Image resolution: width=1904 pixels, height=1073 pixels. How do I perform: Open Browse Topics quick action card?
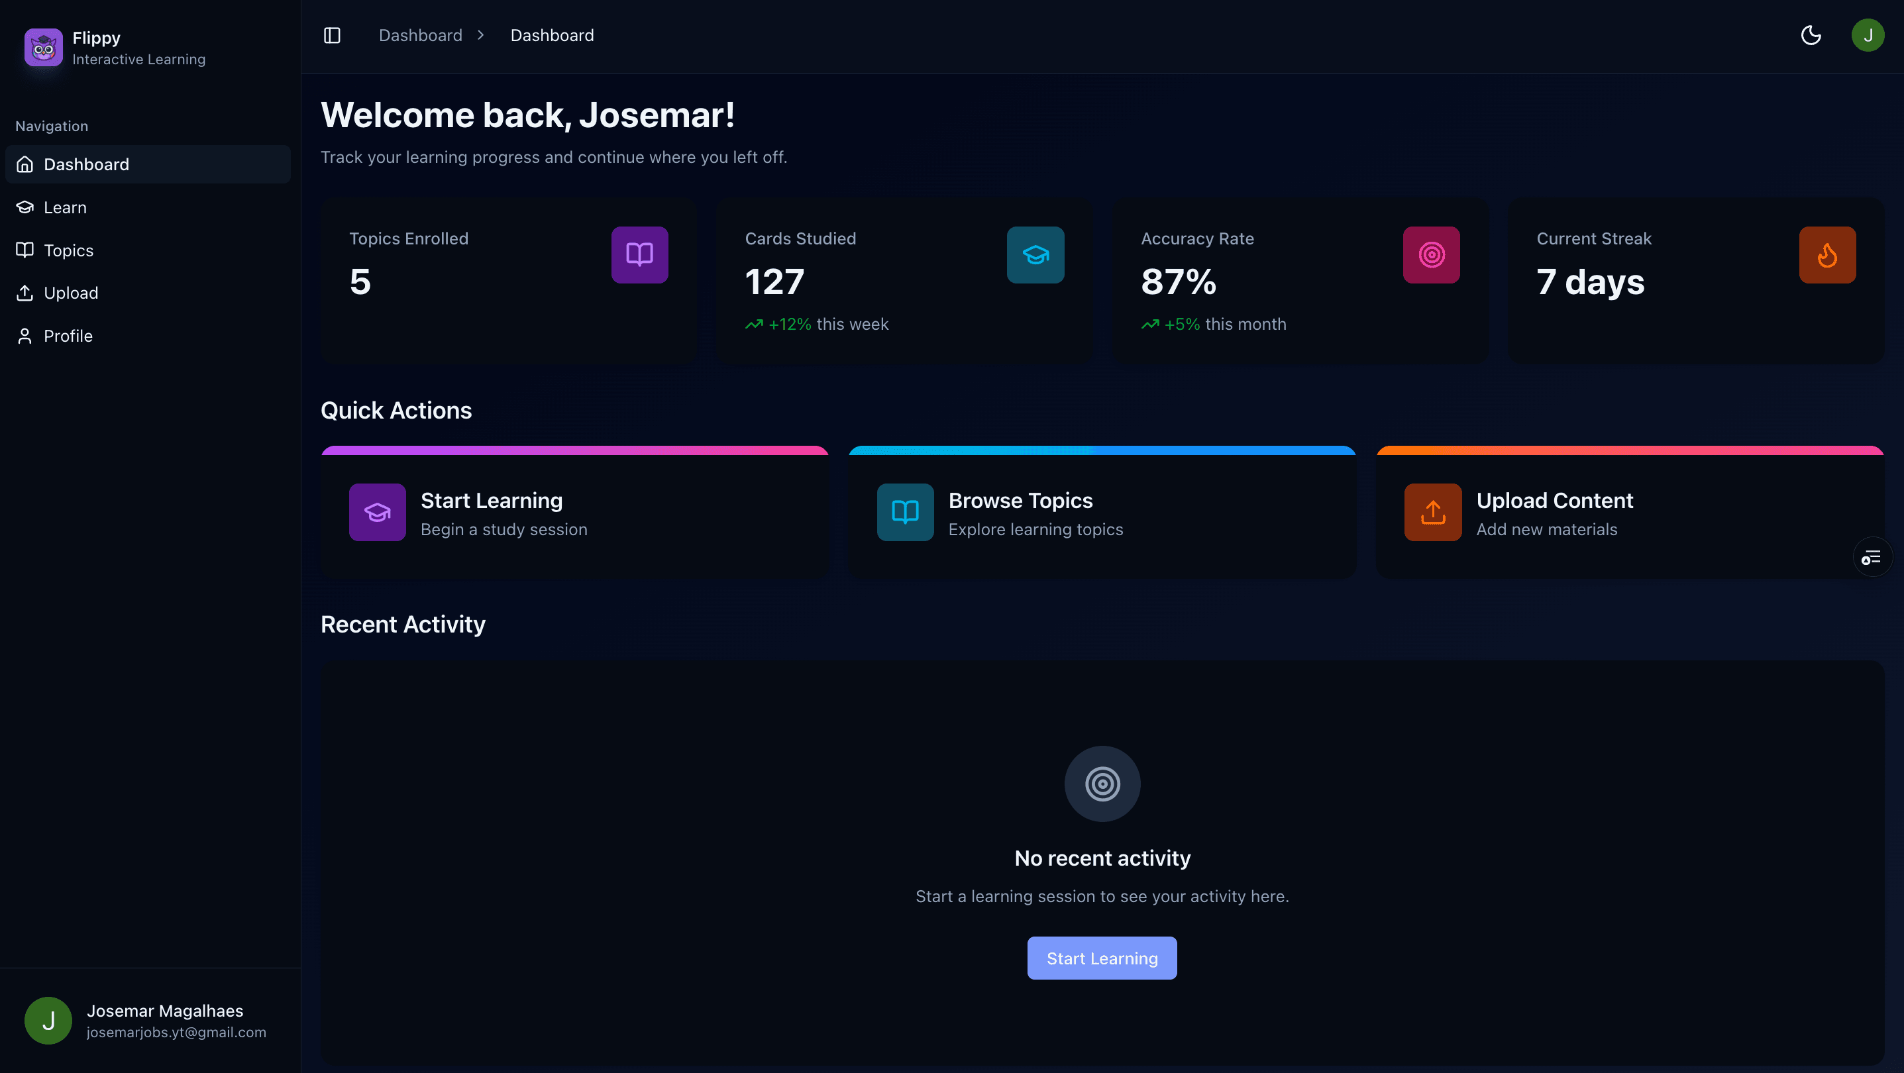coord(1100,512)
